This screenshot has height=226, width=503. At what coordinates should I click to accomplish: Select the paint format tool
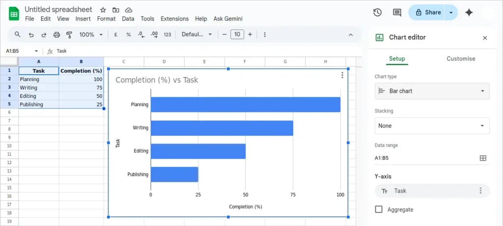69,35
